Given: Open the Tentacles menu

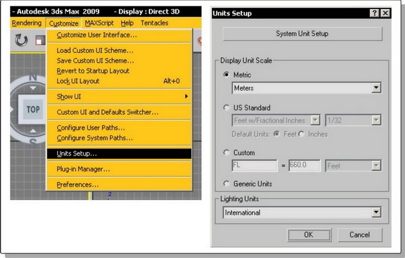Looking at the screenshot, I should point(155,23).
